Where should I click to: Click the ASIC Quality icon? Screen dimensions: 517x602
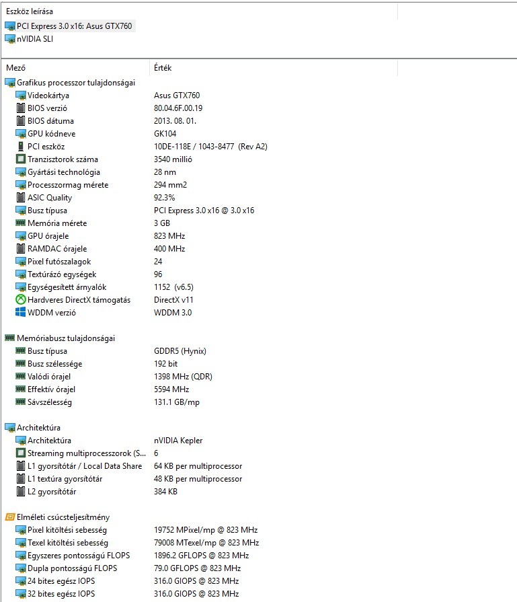tap(21, 197)
